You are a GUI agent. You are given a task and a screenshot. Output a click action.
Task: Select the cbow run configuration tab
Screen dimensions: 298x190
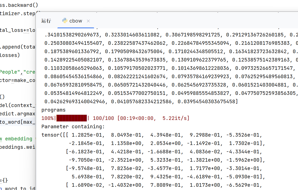[75, 21]
